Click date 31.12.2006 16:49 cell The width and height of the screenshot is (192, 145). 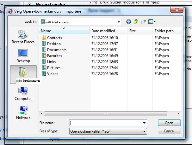[x=104, y=56]
